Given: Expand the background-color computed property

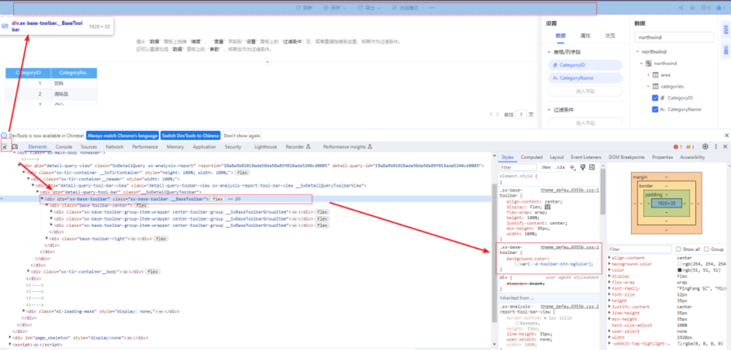Looking at the screenshot, I should [610, 264].
